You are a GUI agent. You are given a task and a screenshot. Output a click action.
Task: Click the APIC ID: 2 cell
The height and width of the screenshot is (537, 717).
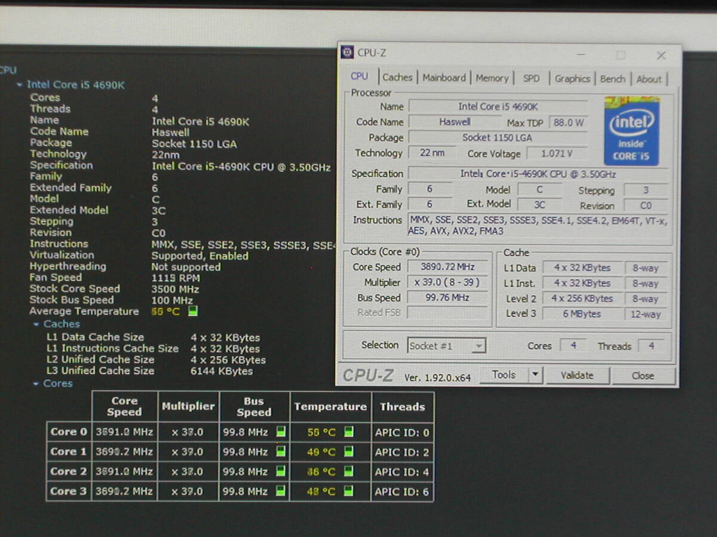coord(402,452)
